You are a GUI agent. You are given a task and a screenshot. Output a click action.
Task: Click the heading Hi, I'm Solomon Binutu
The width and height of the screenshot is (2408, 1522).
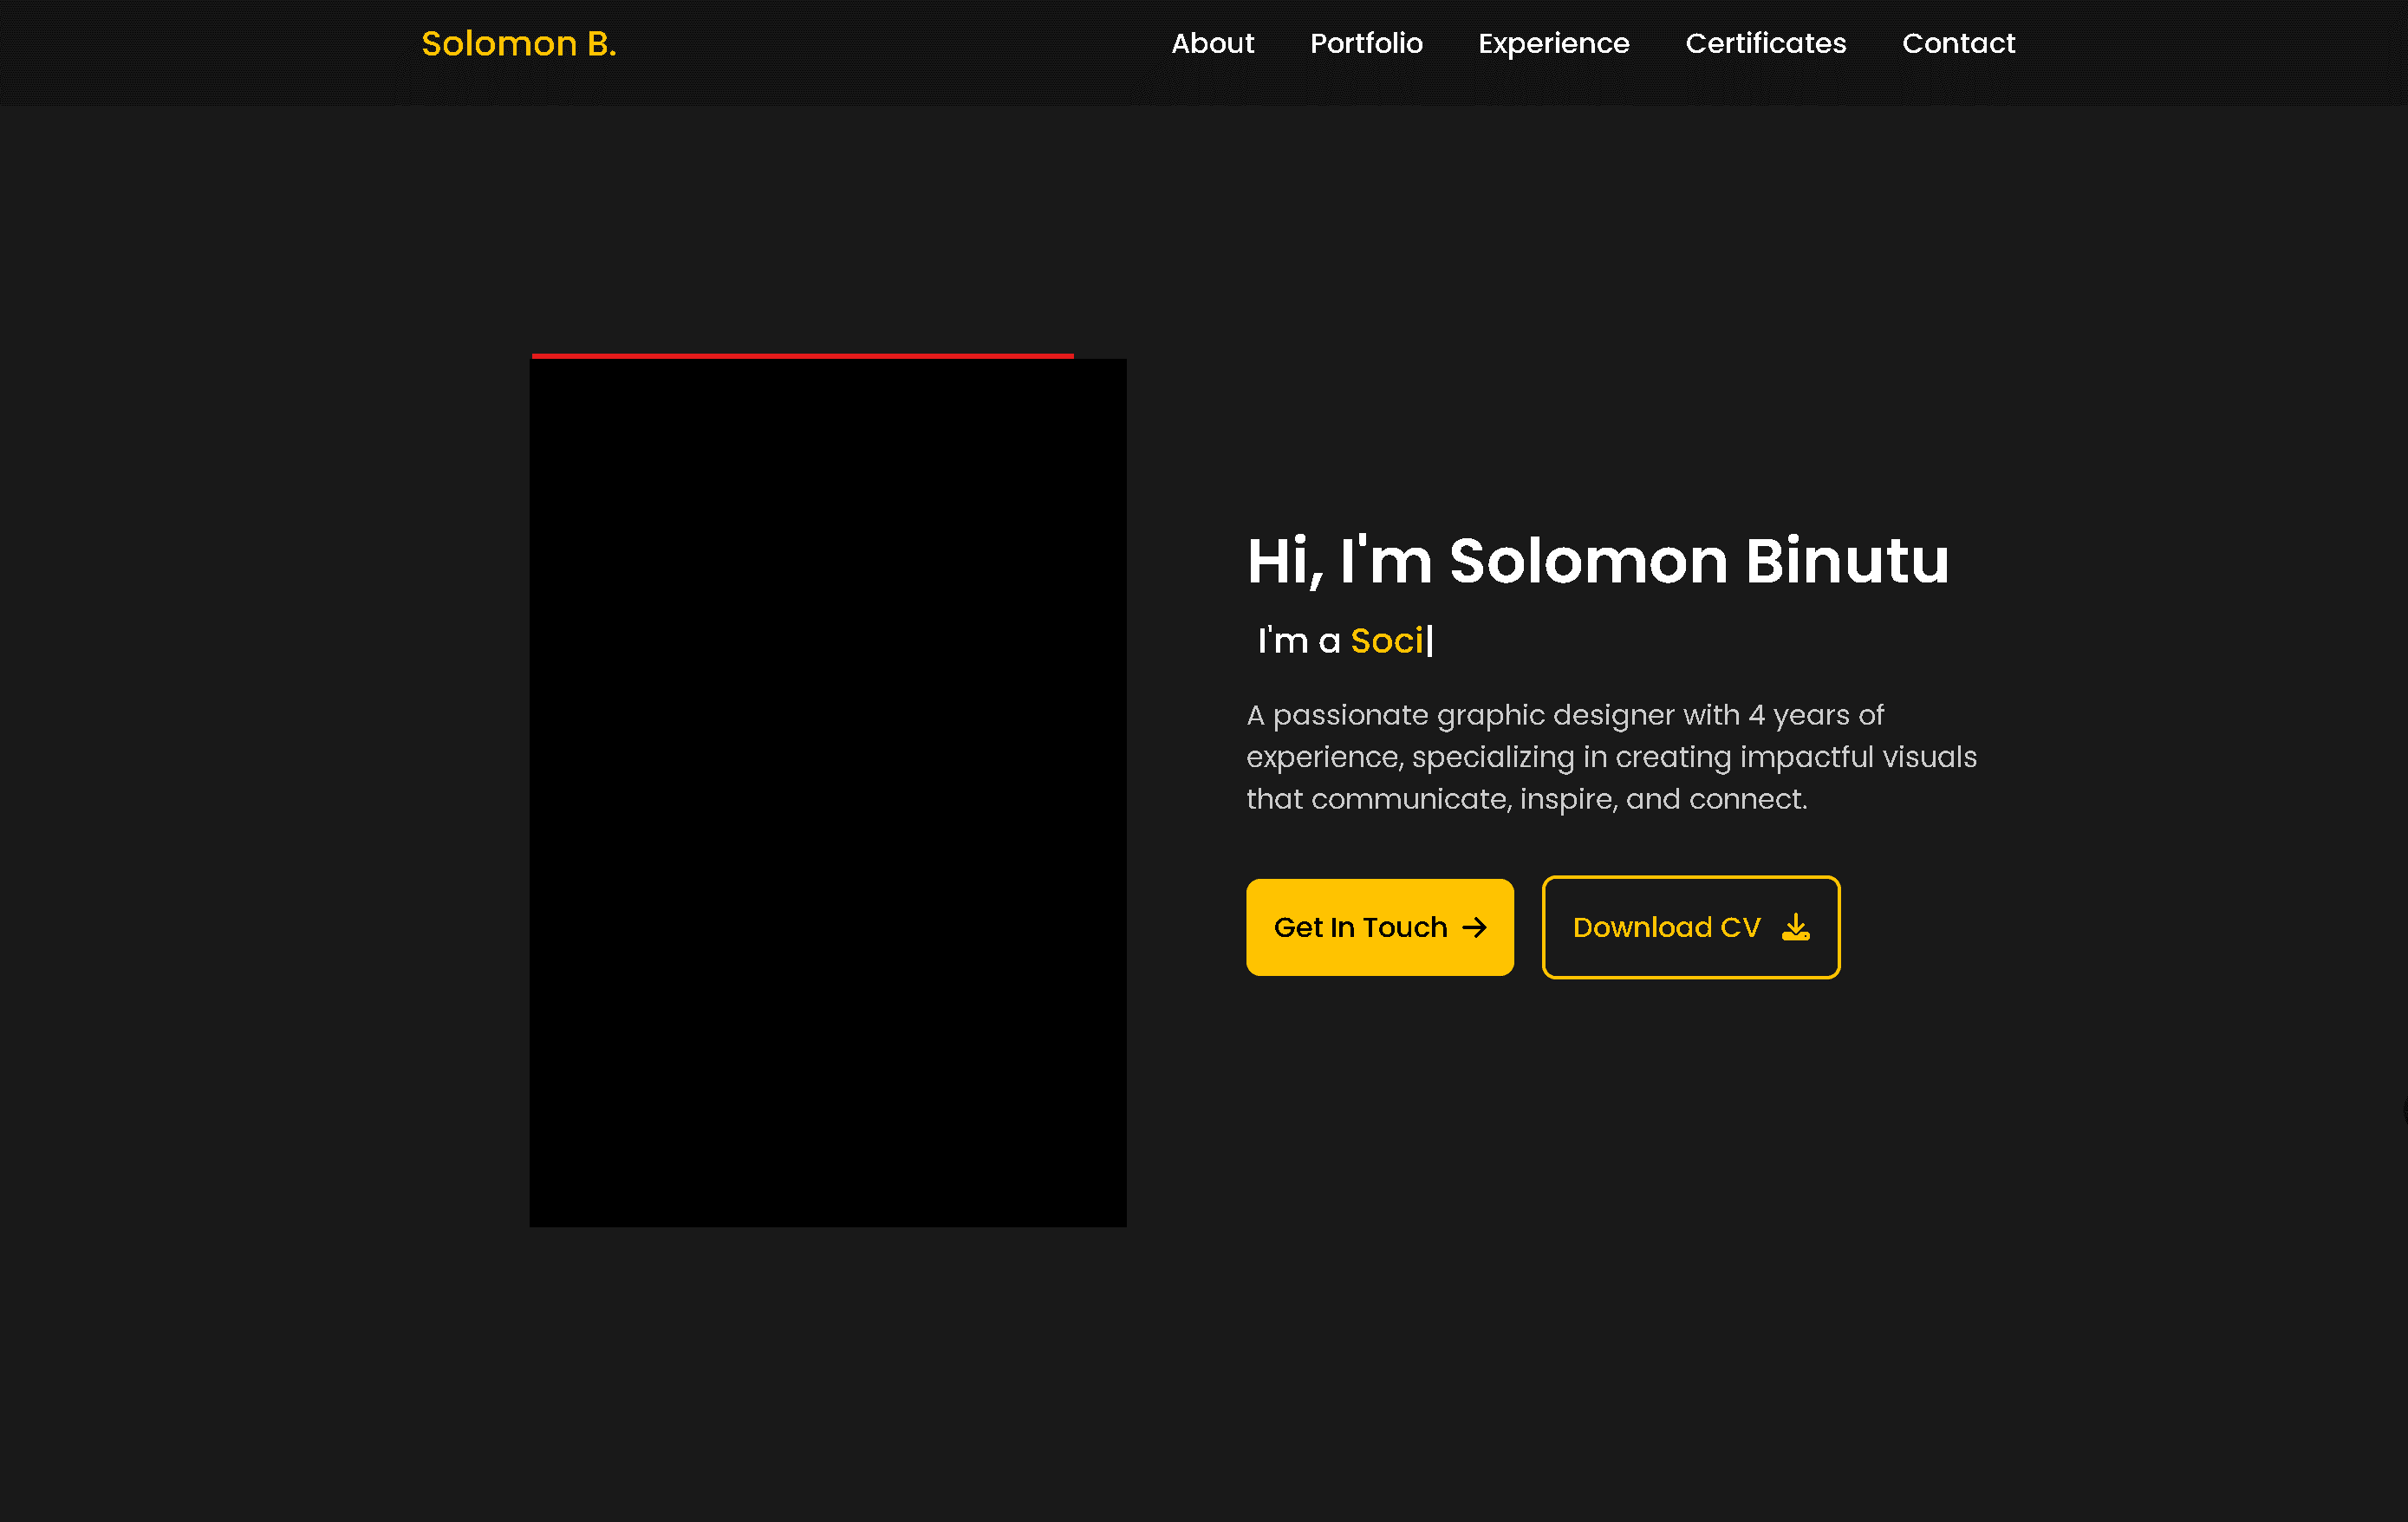1596,561
